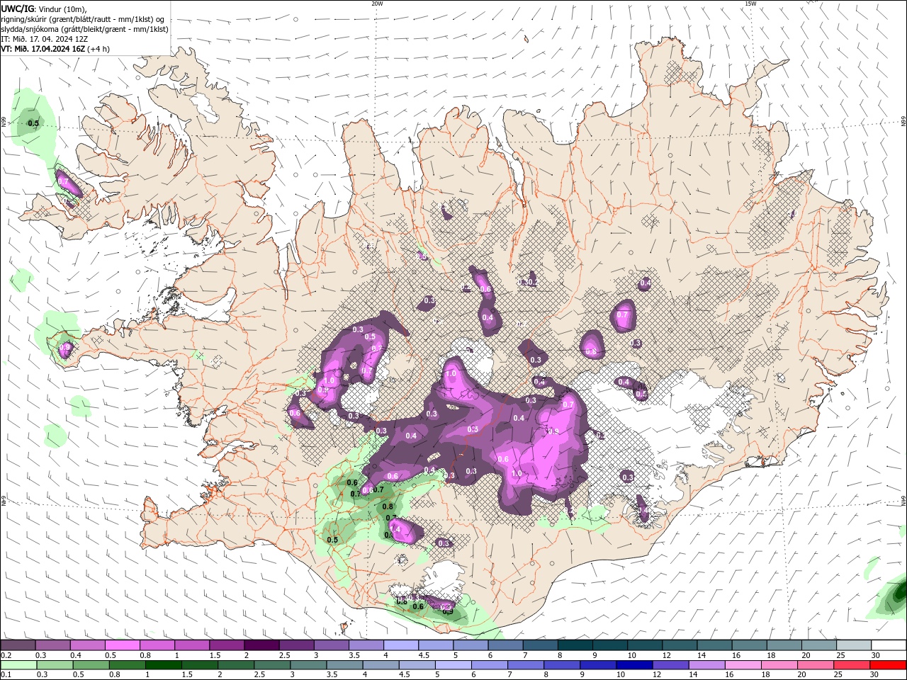Click the 'IT: Mið. 17. 04. 2024 12Z' line
This screenshot has height=680, width=907.
click(x=46, y=39)
